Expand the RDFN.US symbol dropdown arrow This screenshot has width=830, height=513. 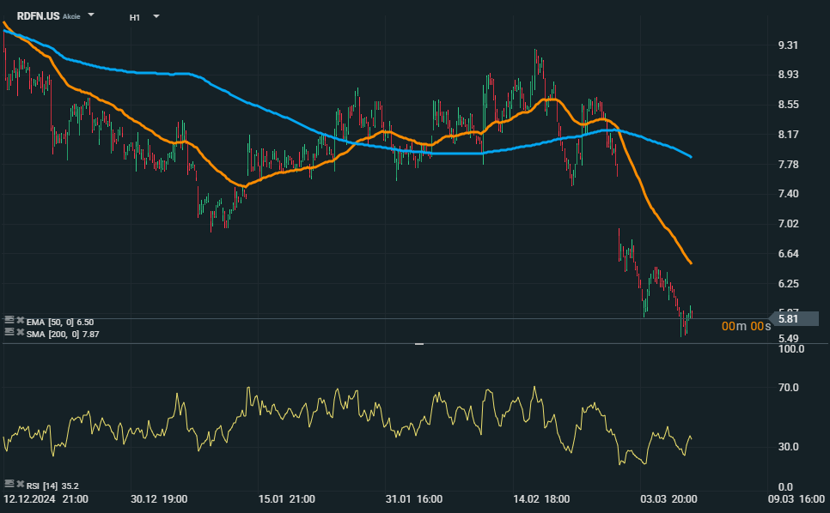click(x=92, y=15)
